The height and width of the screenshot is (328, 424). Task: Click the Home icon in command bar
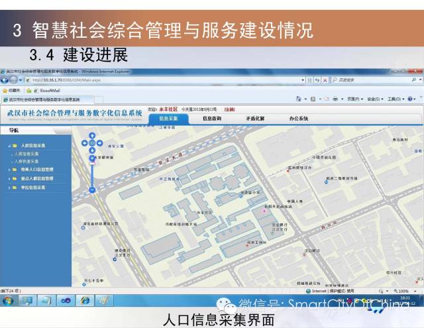pyautogui.click(x=299, y=99)
